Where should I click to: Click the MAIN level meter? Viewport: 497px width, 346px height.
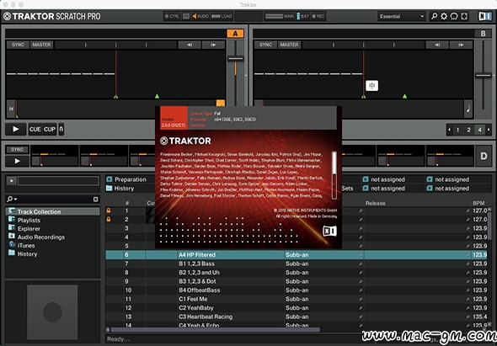[279, 16]
